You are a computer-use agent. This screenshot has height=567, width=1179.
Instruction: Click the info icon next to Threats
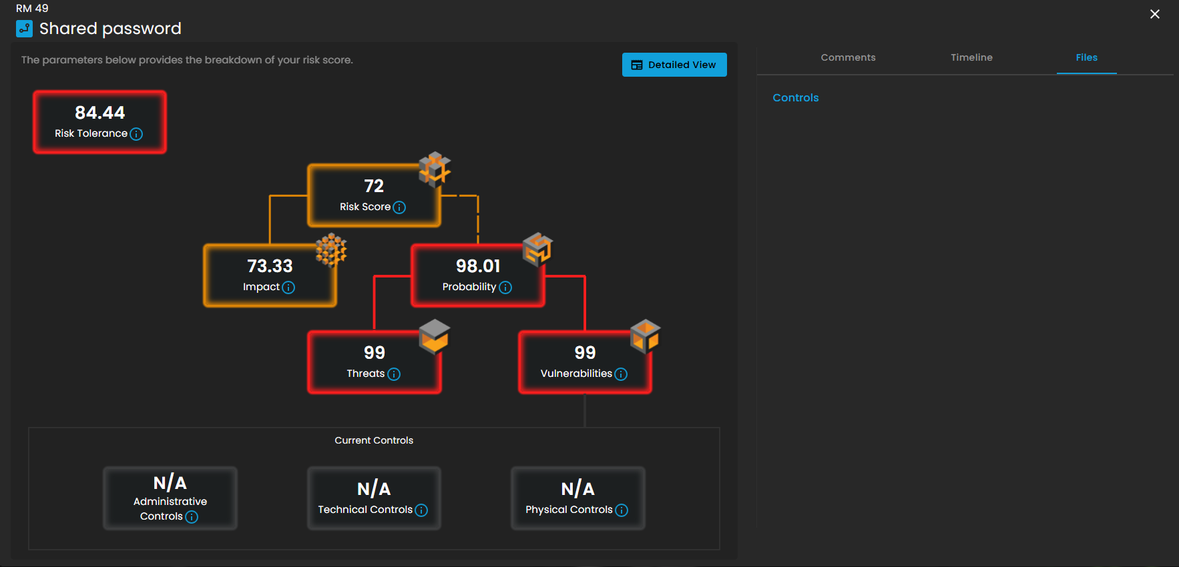pyautogui.click(x=394, y=374)
